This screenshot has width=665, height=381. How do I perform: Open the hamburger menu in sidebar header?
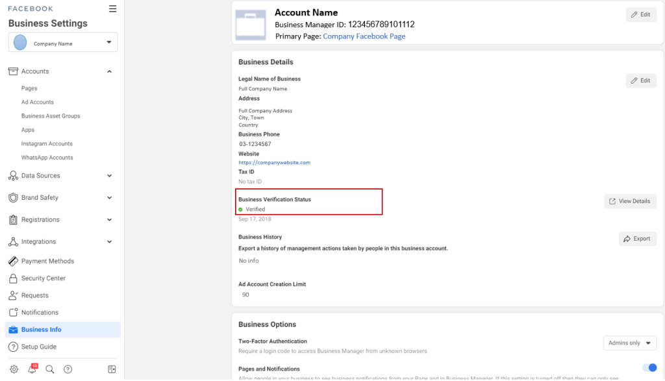pyautogui.click(x=112, y=8)
